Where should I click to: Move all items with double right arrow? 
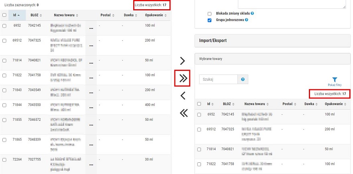click(183, 78)
